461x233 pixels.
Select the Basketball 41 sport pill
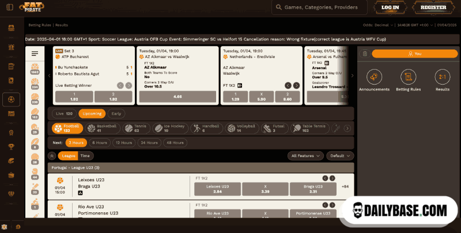pyautogui.click(x=103, y=128)
